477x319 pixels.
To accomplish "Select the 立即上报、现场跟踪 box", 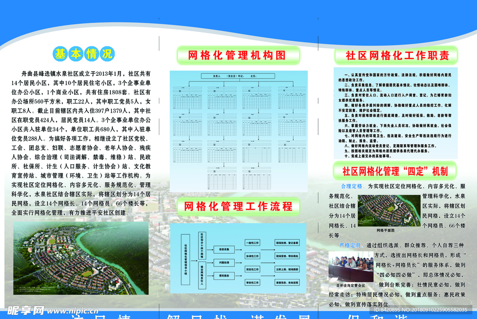I will click(x=287, y=269).
